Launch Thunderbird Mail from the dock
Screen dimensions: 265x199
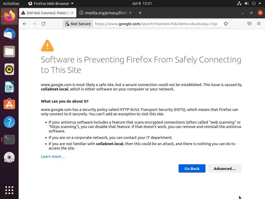click(x=9, y=34)
